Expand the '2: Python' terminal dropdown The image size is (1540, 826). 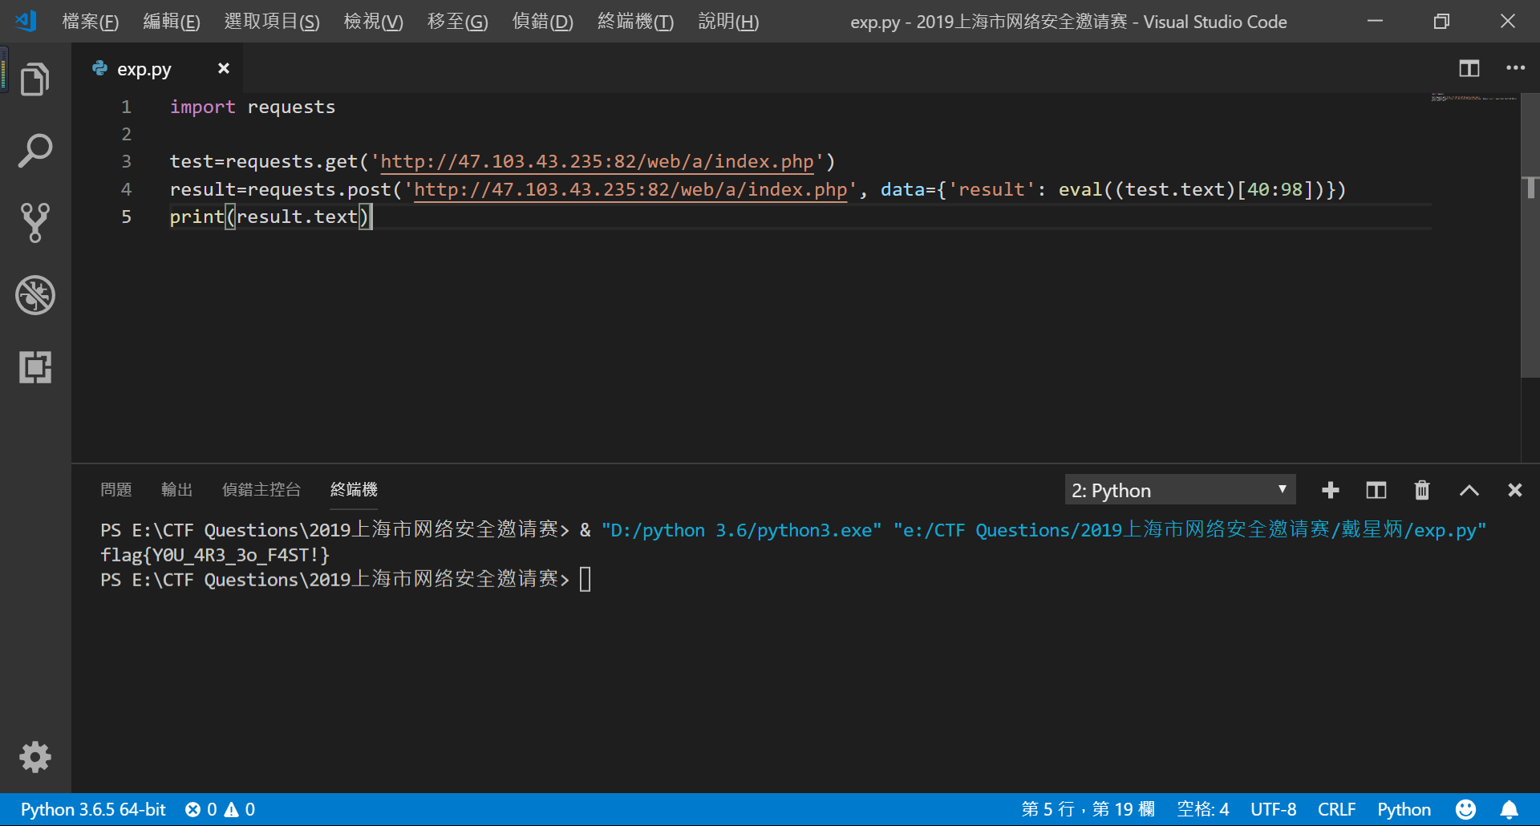coord(1180,490)
